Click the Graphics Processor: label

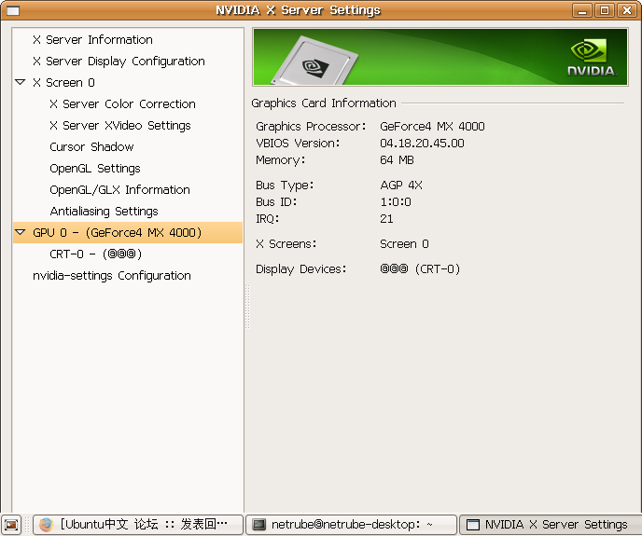[x=311, y=127]
